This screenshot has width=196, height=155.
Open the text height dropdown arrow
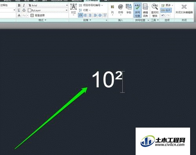14,10
